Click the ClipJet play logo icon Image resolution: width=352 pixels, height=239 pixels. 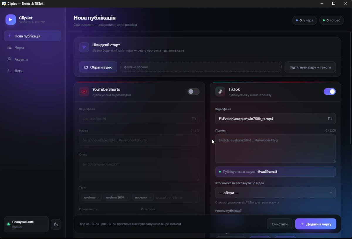click(11, 20)
